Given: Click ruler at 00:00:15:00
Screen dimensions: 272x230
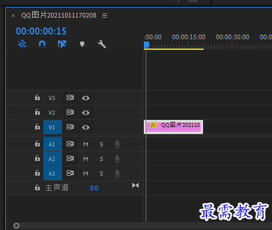Looking at the screenshot, I should [x=188, y=37].
